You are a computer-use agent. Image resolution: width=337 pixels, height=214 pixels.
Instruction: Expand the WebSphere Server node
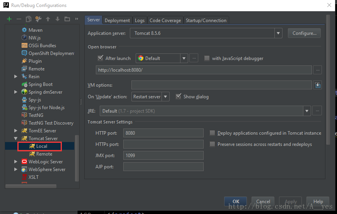point(16,169)
